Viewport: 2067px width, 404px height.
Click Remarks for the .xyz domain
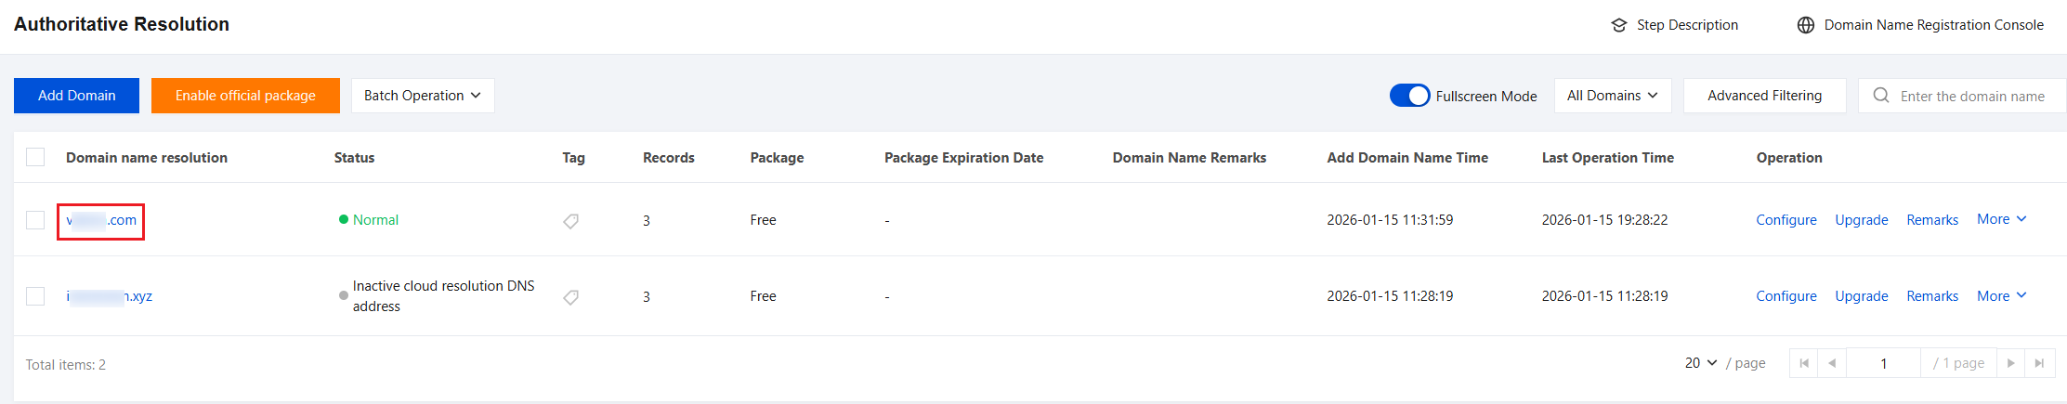click(1932, 296)
